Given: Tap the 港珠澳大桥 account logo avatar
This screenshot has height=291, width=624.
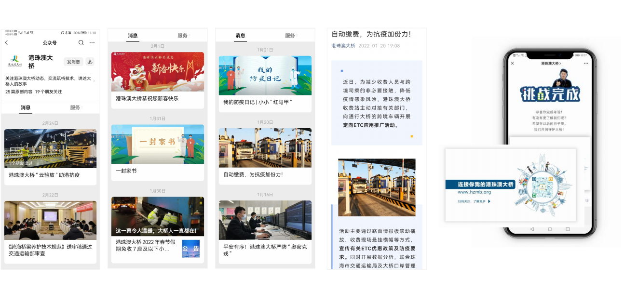Looking at the screenshot, I should [x=15, y=61].
